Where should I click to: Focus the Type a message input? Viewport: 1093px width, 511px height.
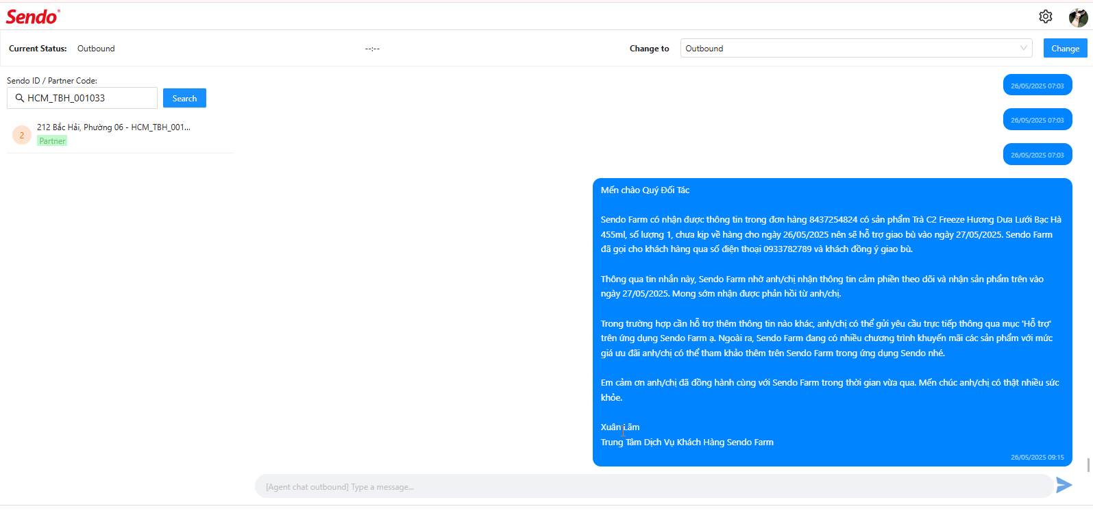[654, 486]
